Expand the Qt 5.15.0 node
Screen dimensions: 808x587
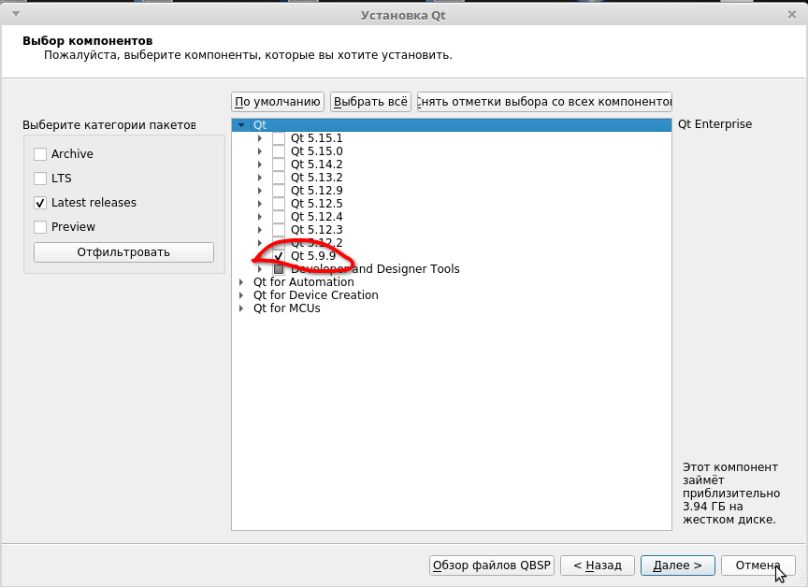tap(260, 151)
